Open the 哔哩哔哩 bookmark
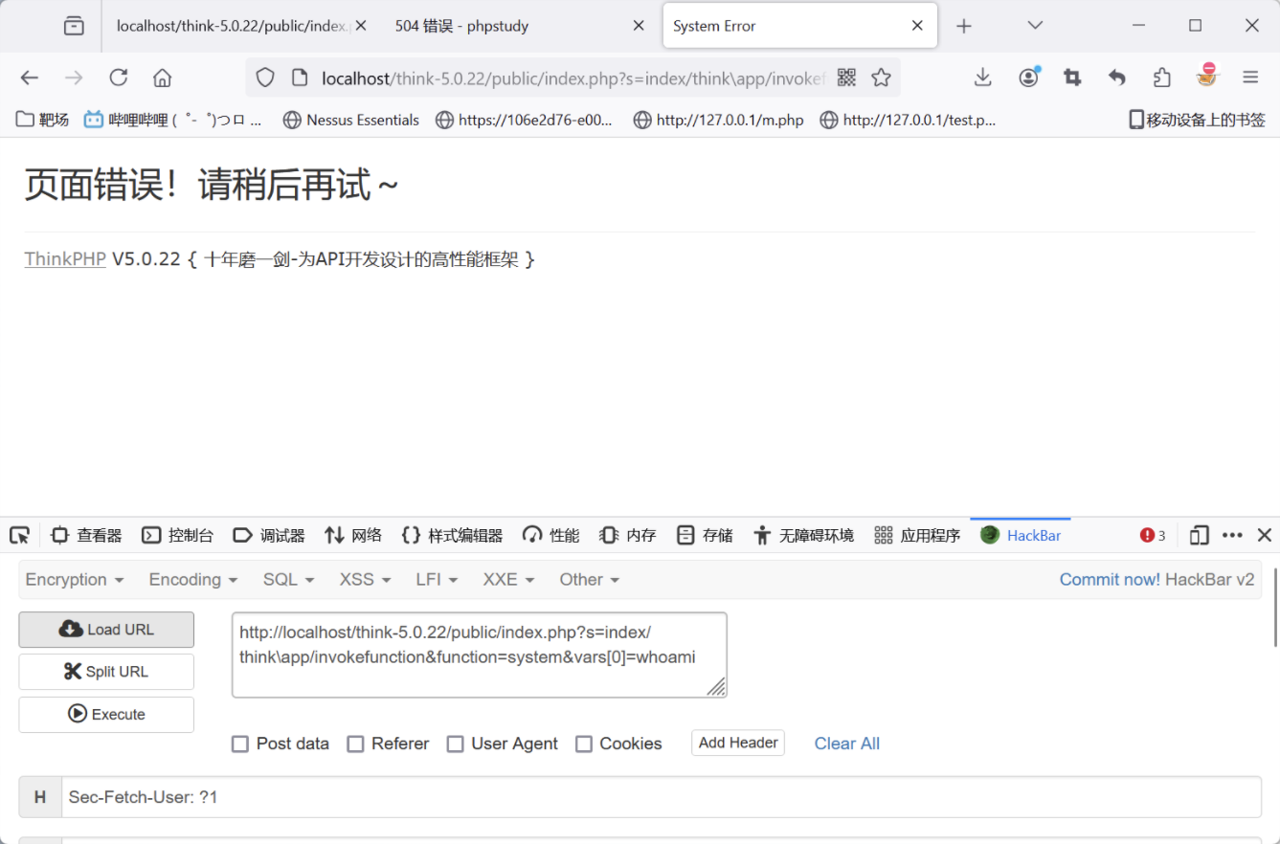This screenshot has height=844, width=1280. click(172, 120)
